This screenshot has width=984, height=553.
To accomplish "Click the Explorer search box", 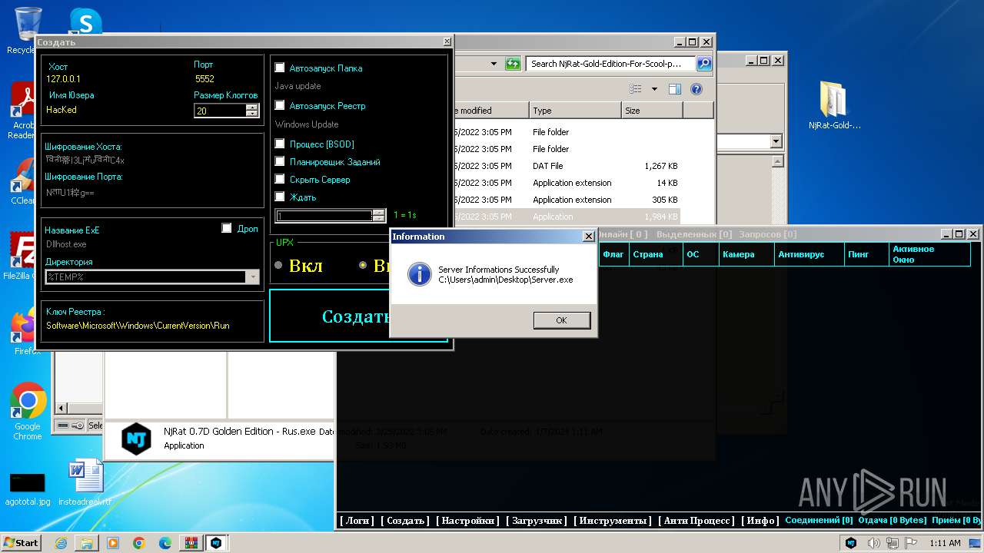I will (x=611, y=64).
